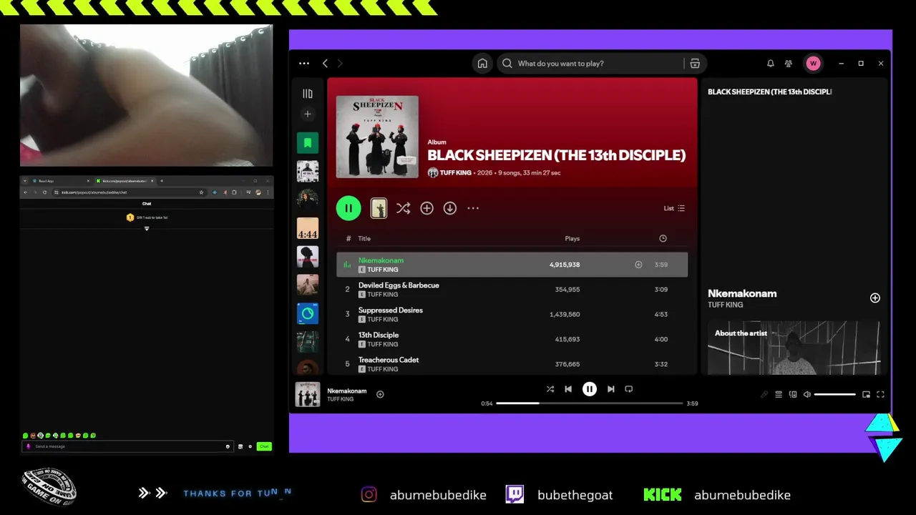Open the Browse icon in search bar

pyautogui.click(x=695, y=64)
